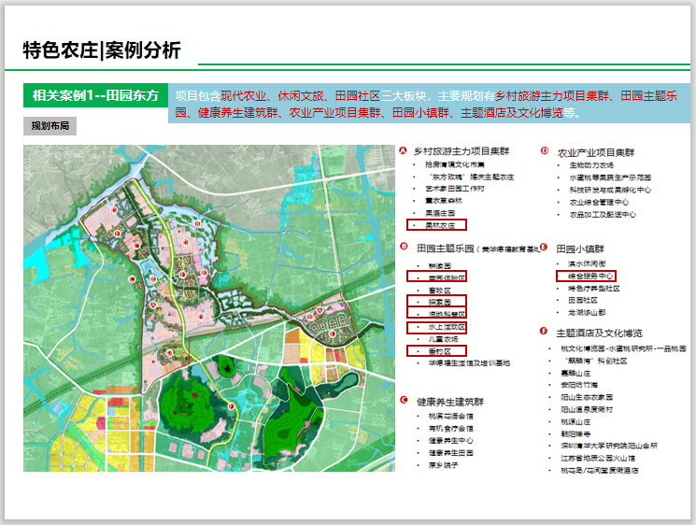Screen dimensions: 696x525
Task: Click the red circled D marker
Action: pyautogui.click(x=543, y=151)
